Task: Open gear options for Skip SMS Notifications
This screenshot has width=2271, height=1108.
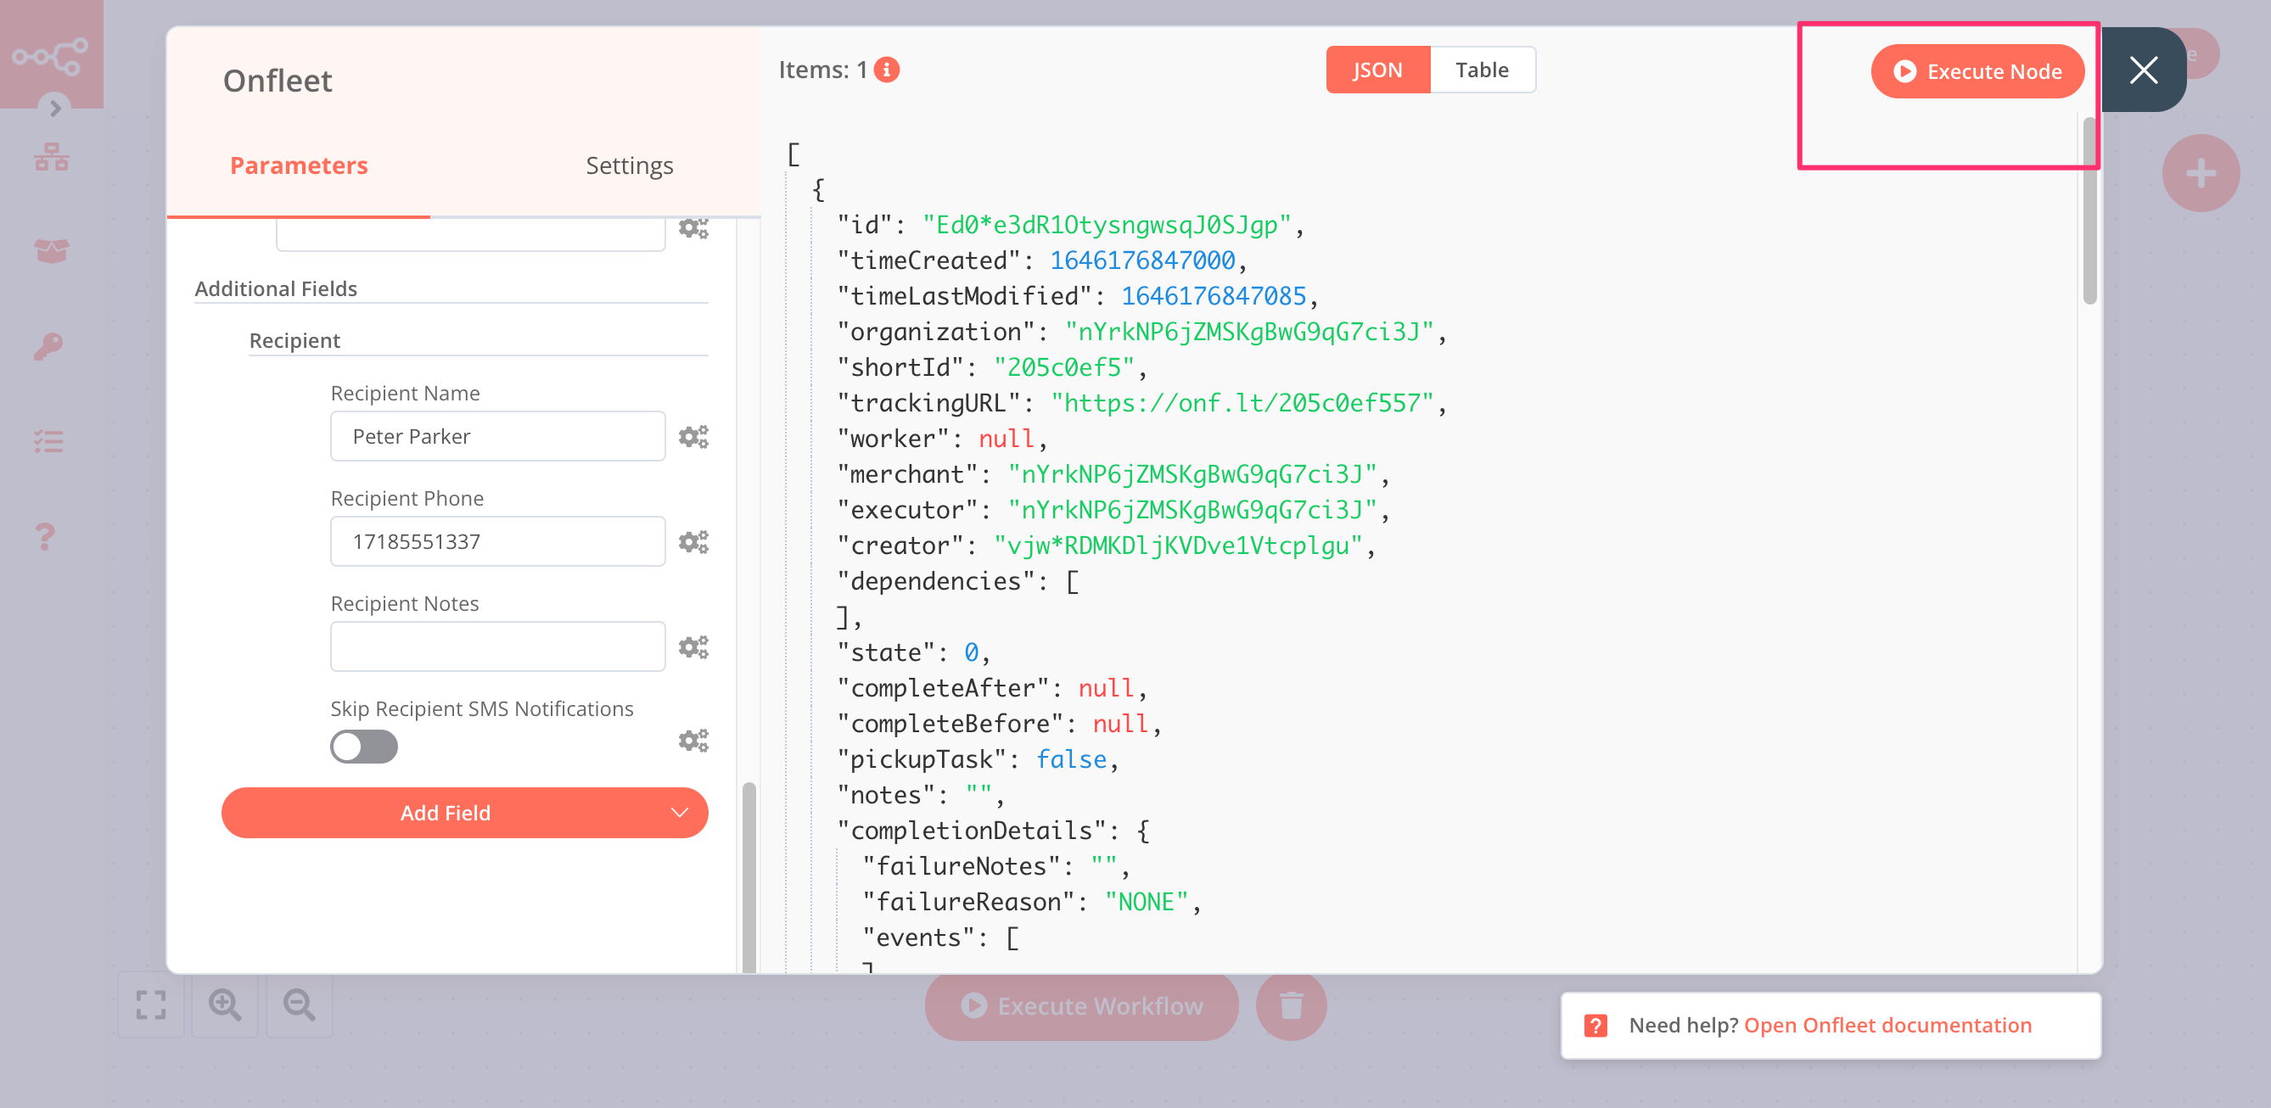Action: coord(693,741)
